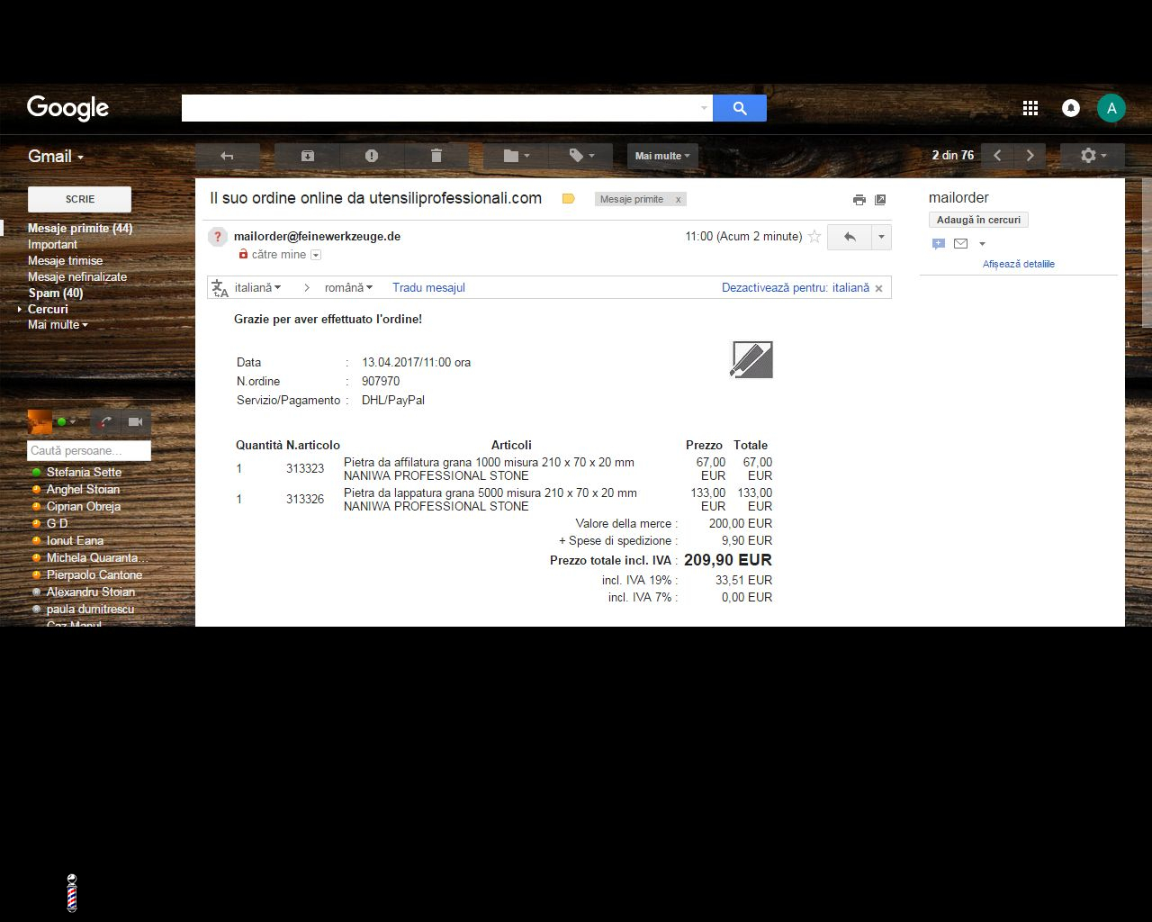The height and width of the screenshot is (922, 1152).
Task: Click the Google search magnifier button
Action: [x=740, y=108]
